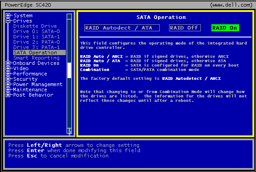The width and height of the screenshot is (256, 172).
Task: Choose the RAID Autodect / ATA option
Action: [x=122, y=28]
